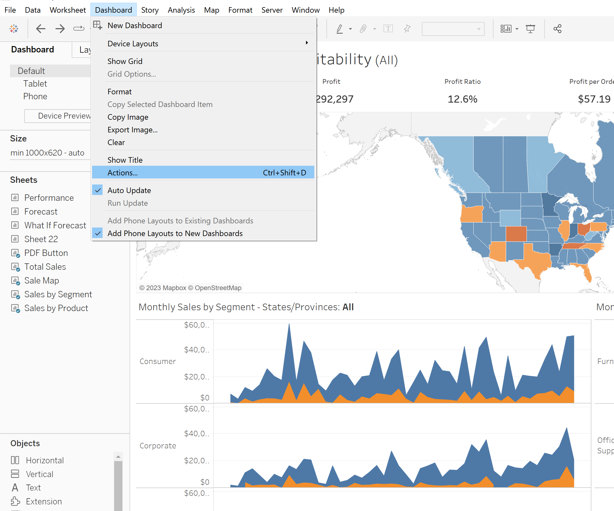The height and width of the screenshot is (511, 614).
Task: Click the Tableau logo start page icon
Action: click(x=14, y=29)
